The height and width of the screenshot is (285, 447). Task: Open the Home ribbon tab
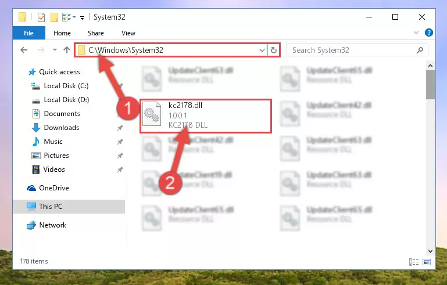62,33
